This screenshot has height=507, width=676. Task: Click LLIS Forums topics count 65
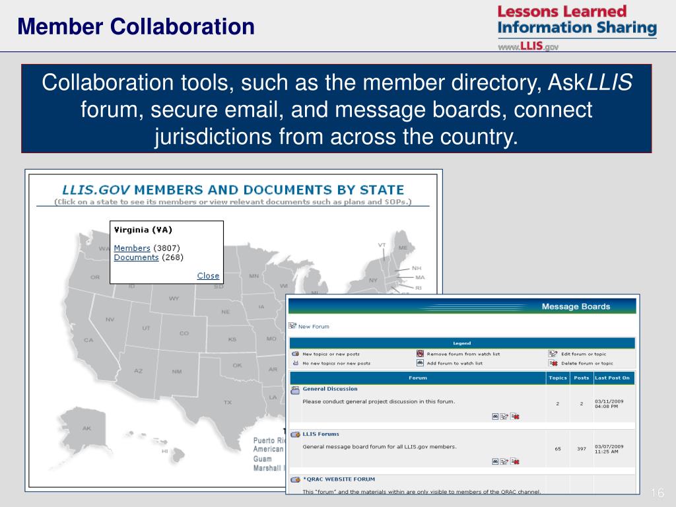[x=558, y=449]
